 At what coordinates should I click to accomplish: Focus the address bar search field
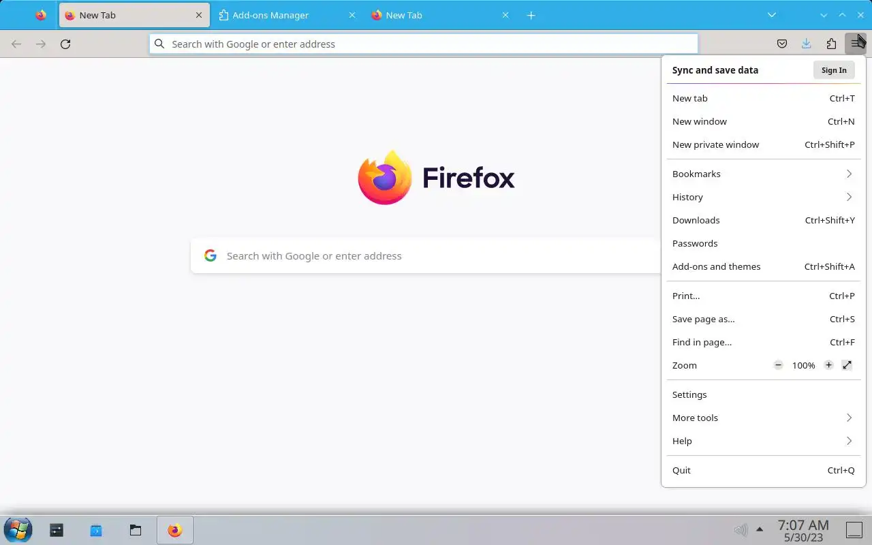tap(424, 44)
